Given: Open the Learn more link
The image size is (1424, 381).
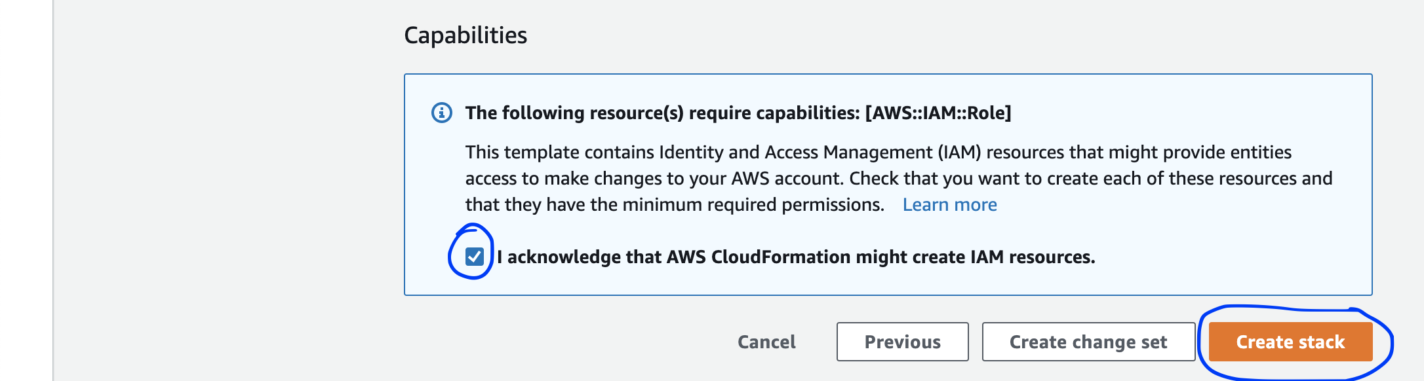Looking at the screenshot, I should click(x=949, y=205).
